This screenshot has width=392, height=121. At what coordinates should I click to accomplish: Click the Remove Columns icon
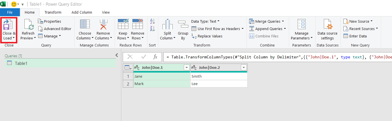tap(103, 25)
